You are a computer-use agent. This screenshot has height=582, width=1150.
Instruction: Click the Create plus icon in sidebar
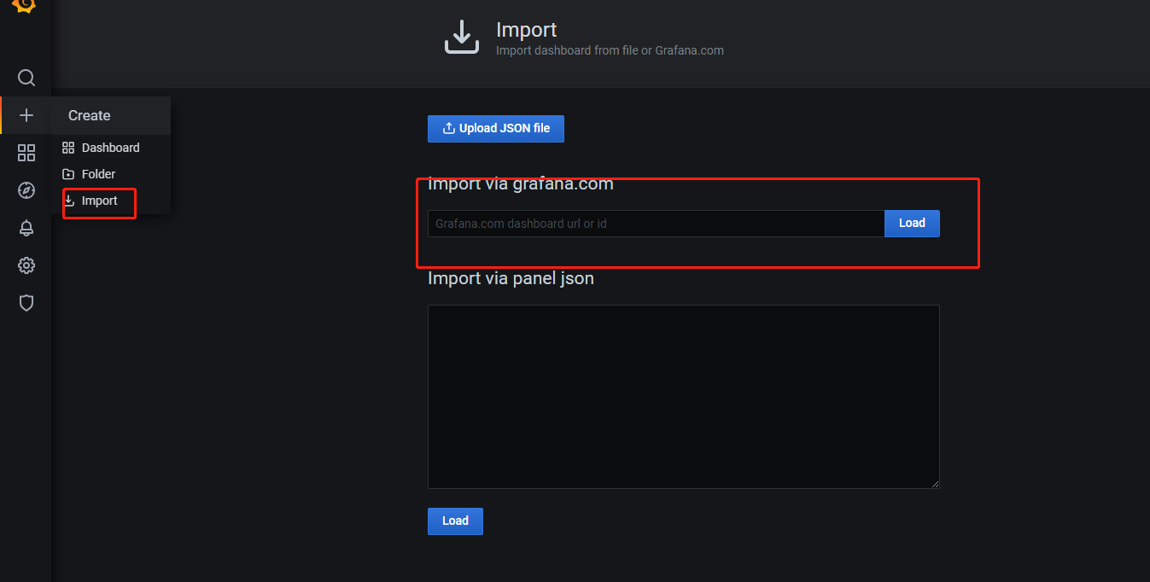(26, 115)
